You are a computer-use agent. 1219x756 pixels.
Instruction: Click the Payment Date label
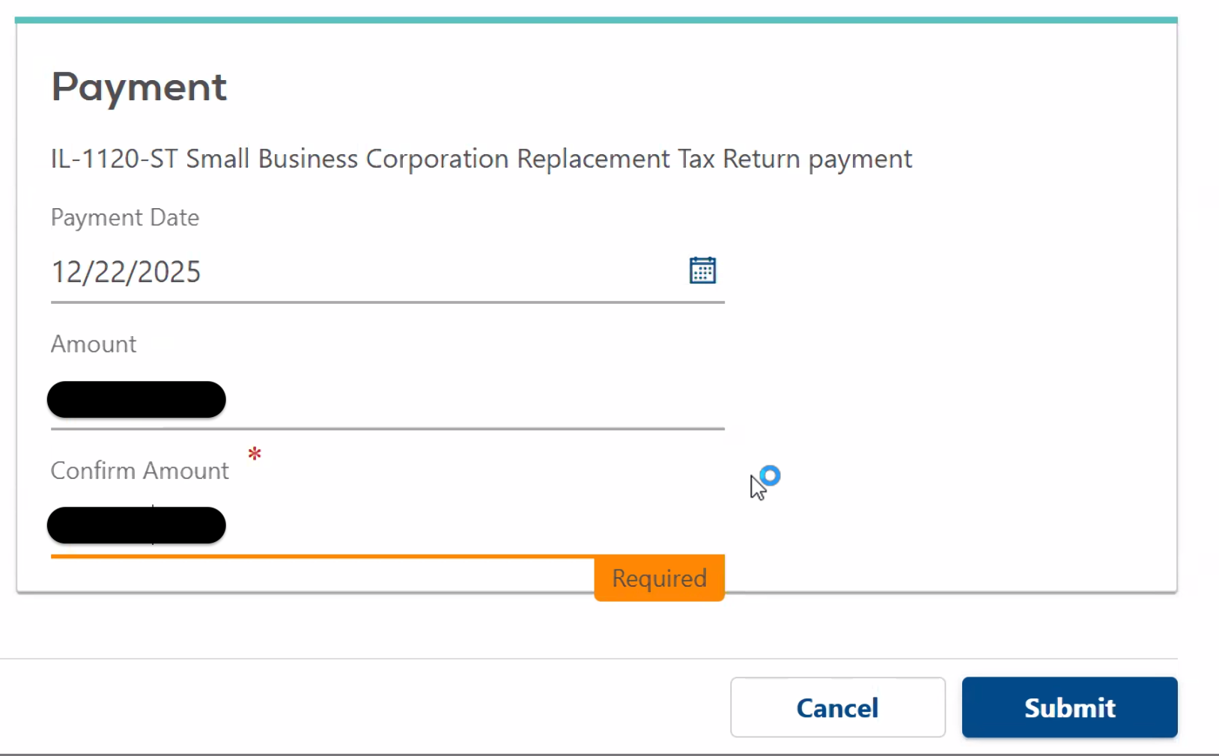pos(125,218)
